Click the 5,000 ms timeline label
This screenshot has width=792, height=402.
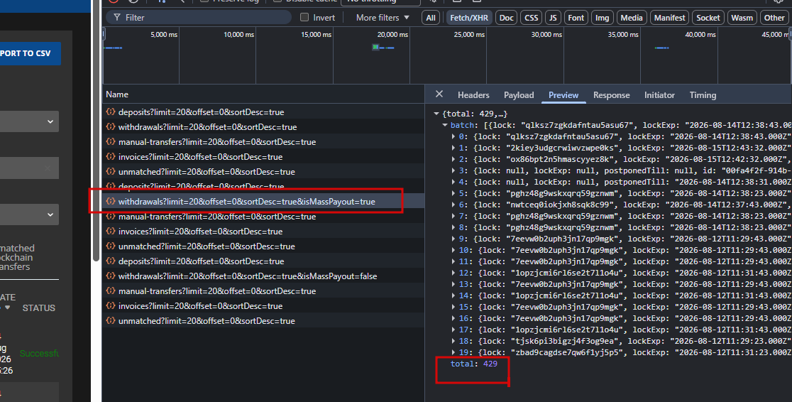pyautogui.click(x=164, y=34)
